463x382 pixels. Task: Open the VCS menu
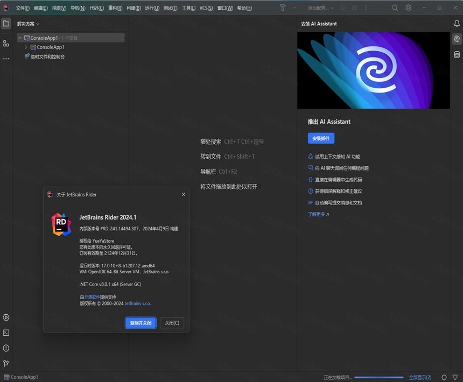pos(206,8)
